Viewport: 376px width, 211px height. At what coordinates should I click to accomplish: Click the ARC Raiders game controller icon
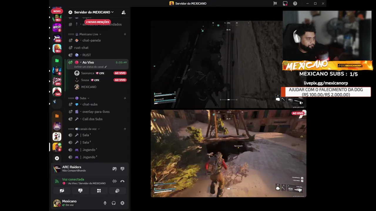[115, 169]
